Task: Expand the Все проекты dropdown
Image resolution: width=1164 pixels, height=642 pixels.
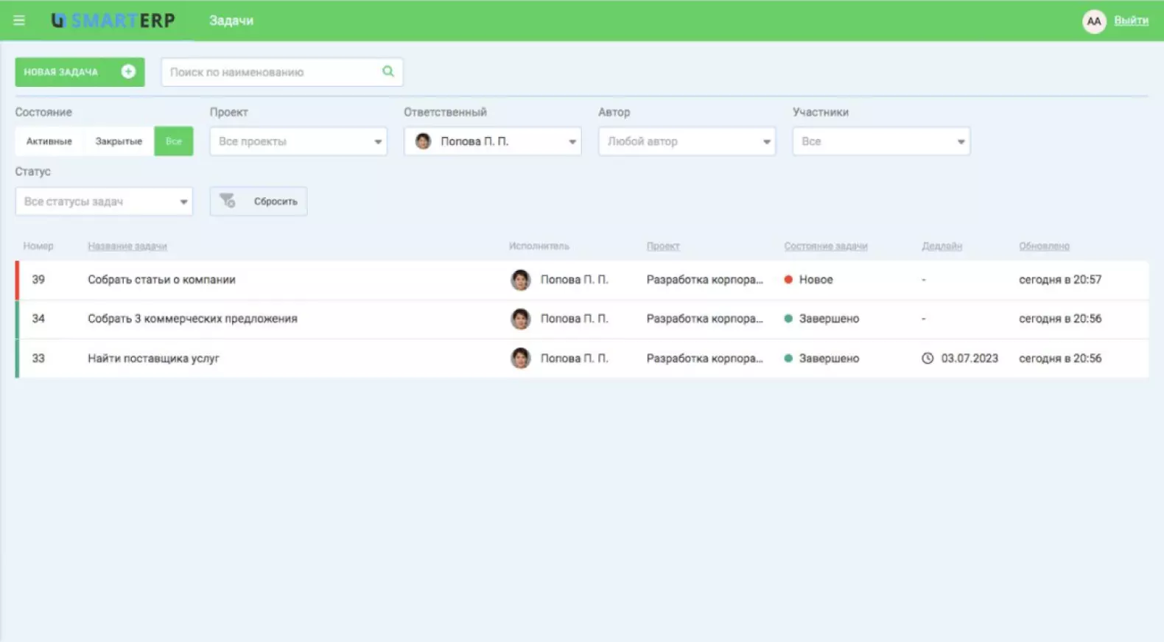Action: click(298, 141)
